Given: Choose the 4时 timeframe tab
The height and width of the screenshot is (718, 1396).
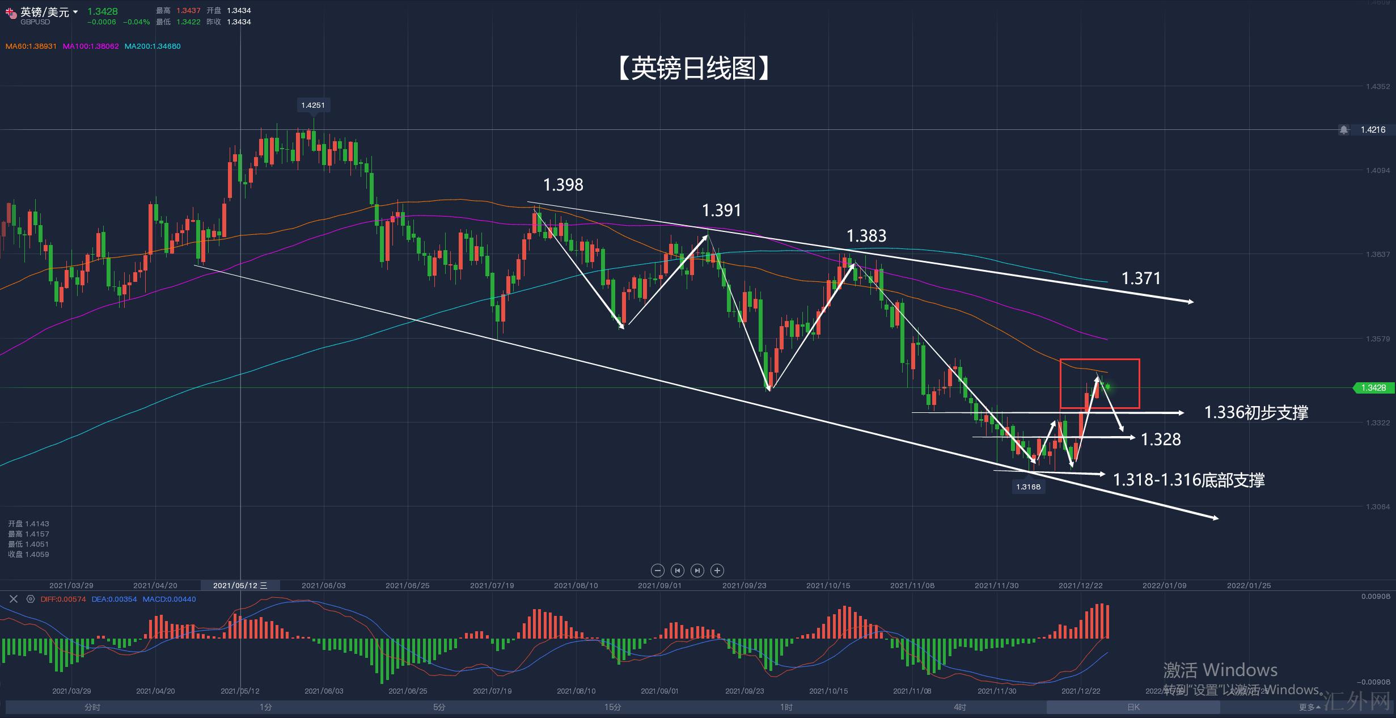Looking at the screenshot, I should point(960,707).
